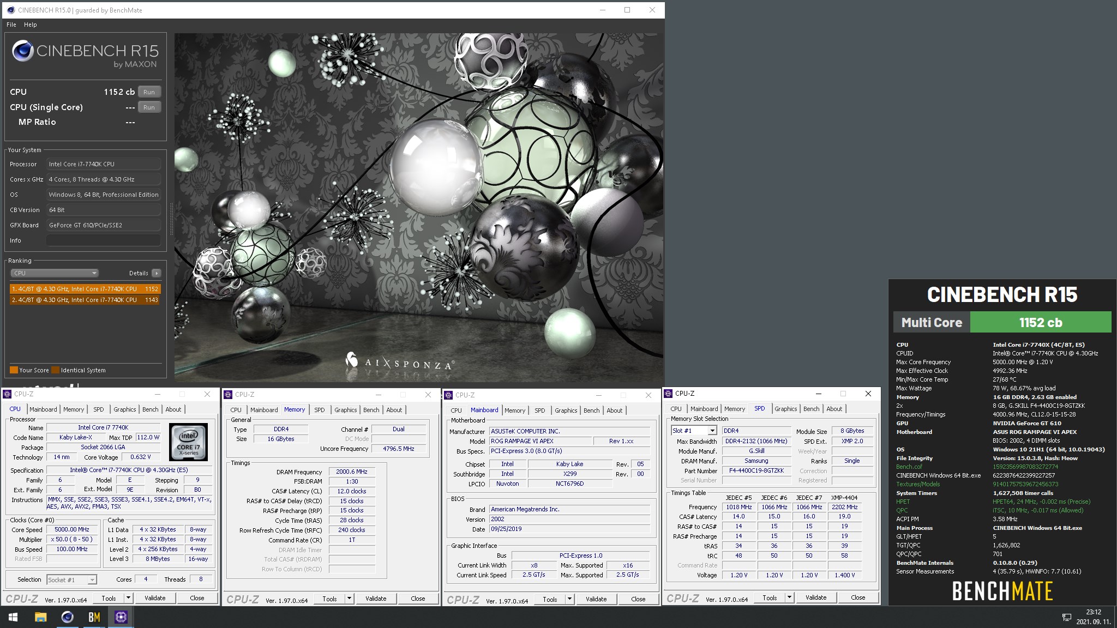1117x628 pixels.
Task: Click Close button in CPU-Z SPD window
Action: [858, 597]
